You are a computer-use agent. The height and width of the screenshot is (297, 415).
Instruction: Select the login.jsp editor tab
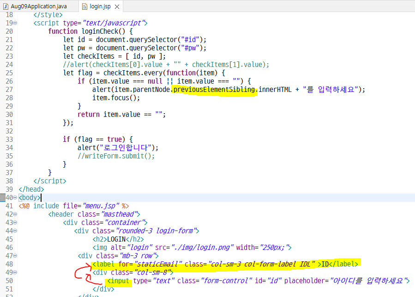[100, 6]
